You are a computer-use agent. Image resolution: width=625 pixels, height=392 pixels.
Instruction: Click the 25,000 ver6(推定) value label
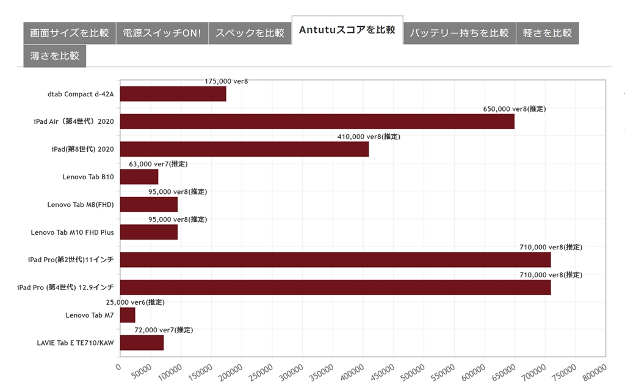135,302
